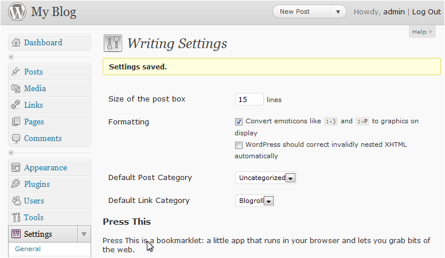Open the Default Post Category dropdown
Image resolution: width=445 pixels, height=258 pixels.
[266, 178]
